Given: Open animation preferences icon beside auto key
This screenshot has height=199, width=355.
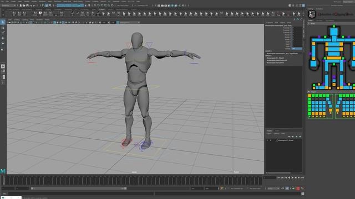Looking at the screenshot, I should [x=302, y=188].
